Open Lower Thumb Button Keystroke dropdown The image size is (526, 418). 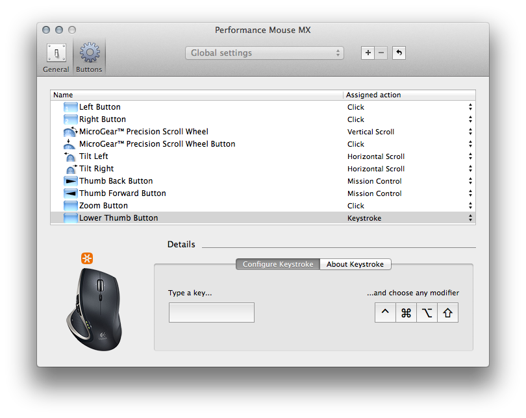470,218
